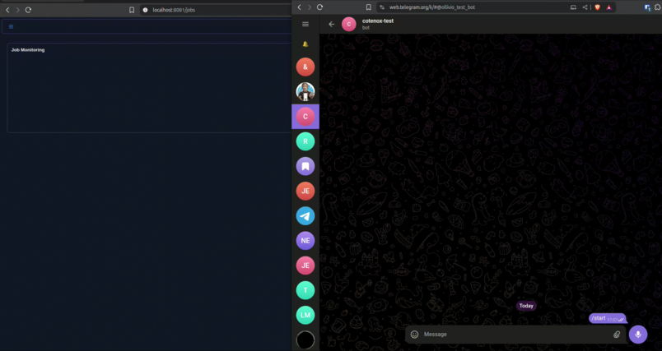
Task: Click the localhost:8081/jobs address bar
Action: point(216,10)
